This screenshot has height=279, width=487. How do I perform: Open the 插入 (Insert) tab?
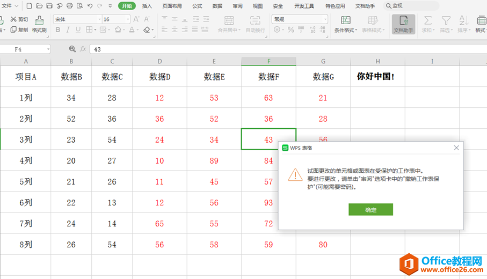coord(147,6)
